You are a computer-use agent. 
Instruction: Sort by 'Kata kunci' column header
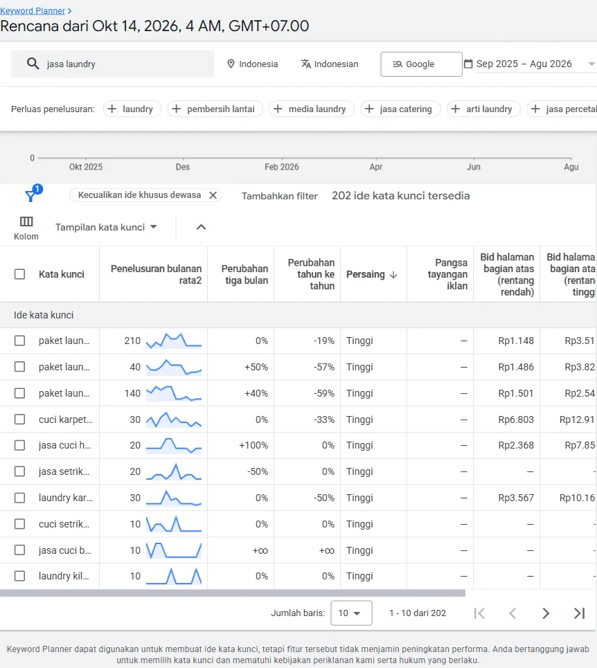(62, 274)
